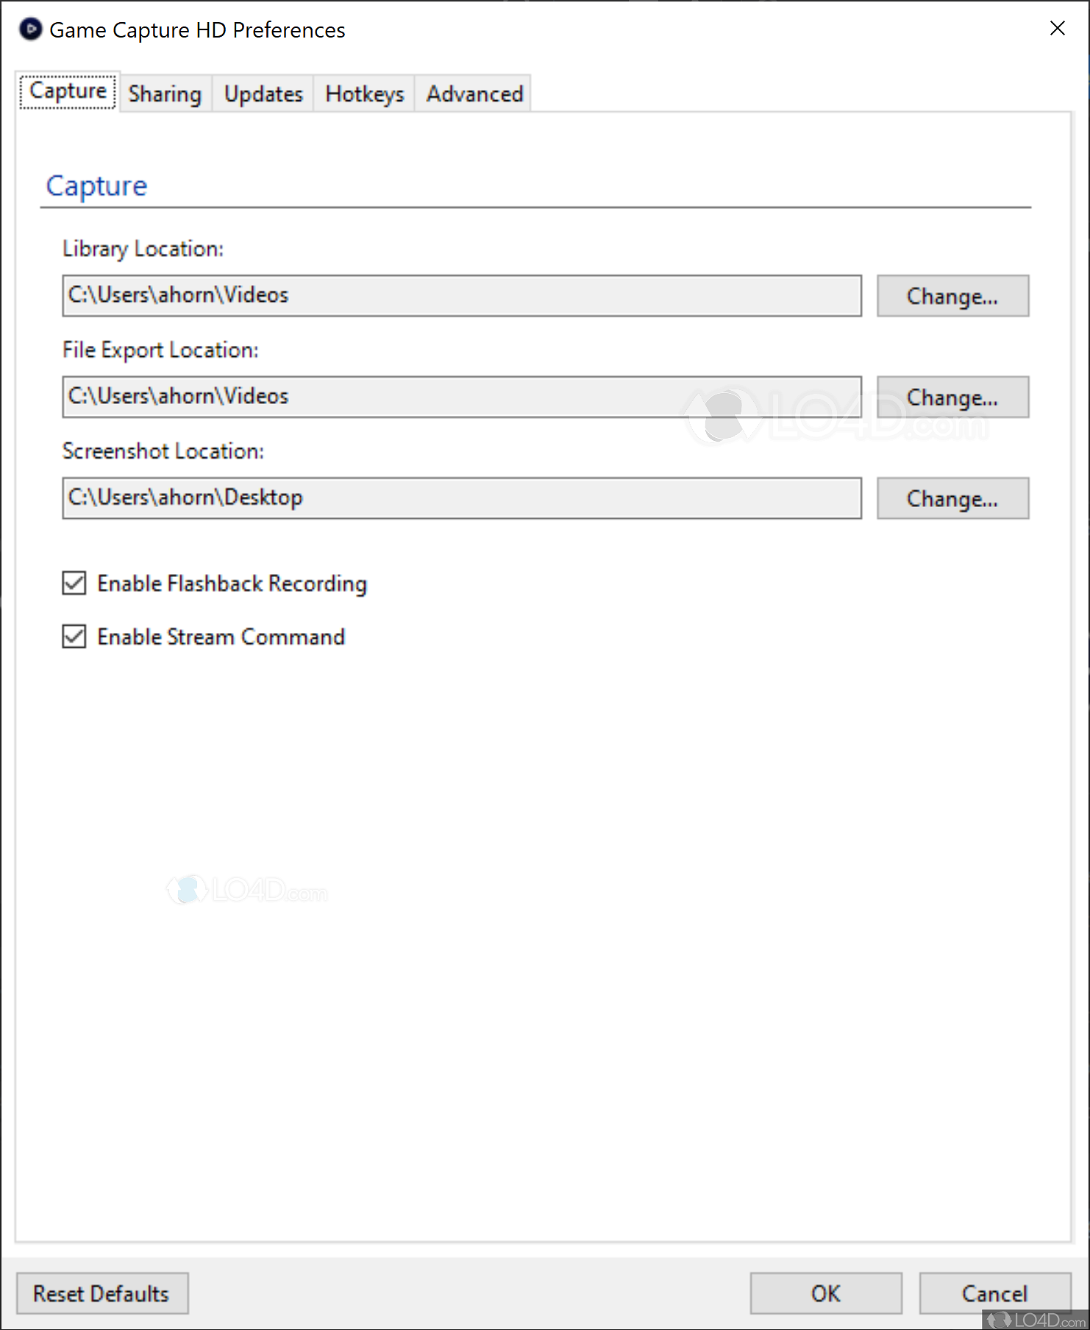Change the File Export Location
The height and width of the screenshot is (1330, 1090).
952,397
